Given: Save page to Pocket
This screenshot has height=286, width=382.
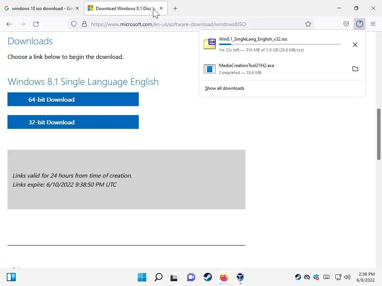Looking at the screenshot, I should [346, 24].
